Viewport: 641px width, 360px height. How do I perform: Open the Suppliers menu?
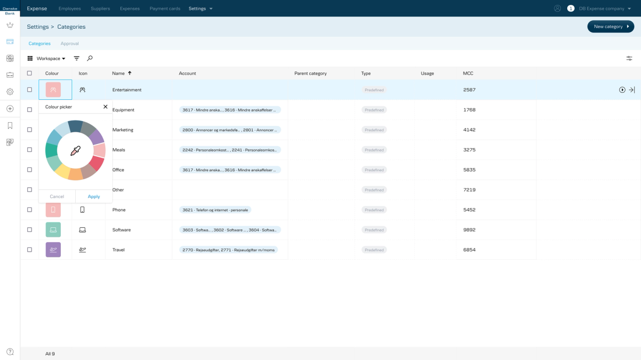(x=100, y=9)
